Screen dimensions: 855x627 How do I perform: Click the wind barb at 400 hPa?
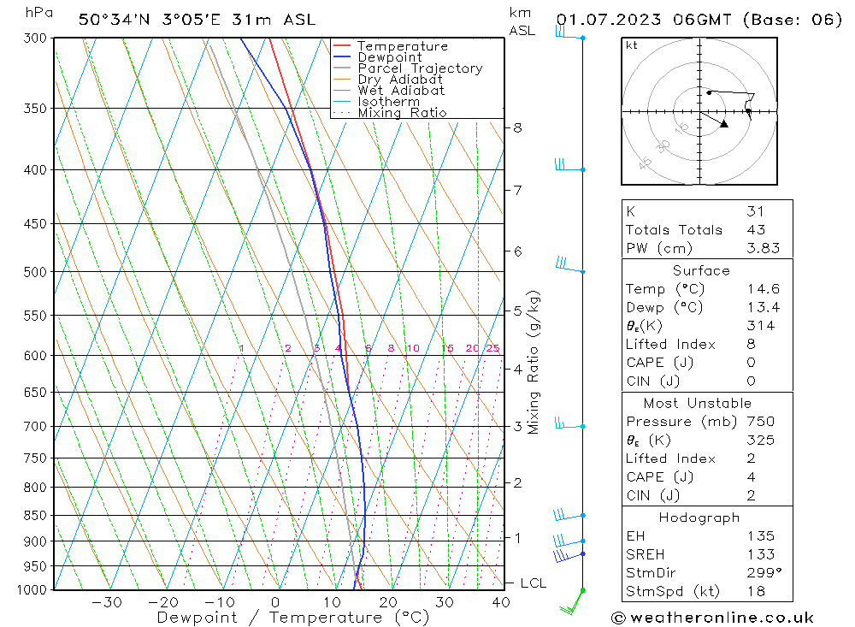point(569,165)
